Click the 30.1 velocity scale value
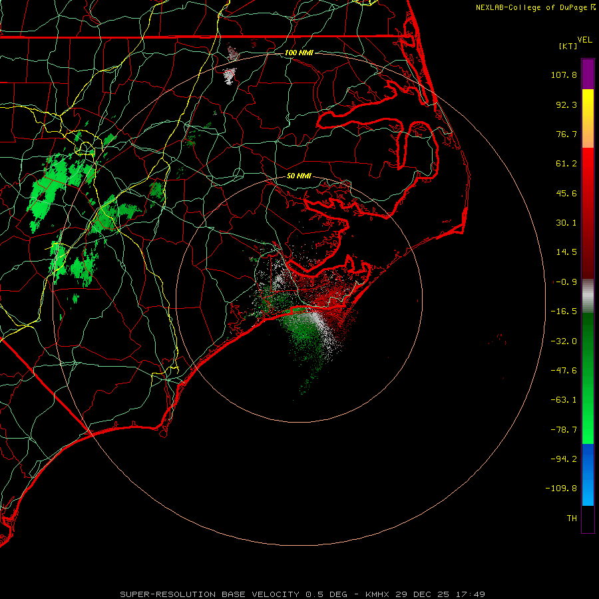Screen dimensions: 599x599 coord(566,223)
